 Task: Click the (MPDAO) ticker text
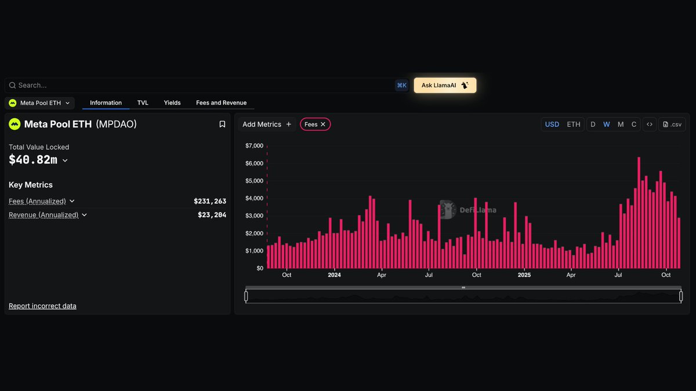(116, 124)
